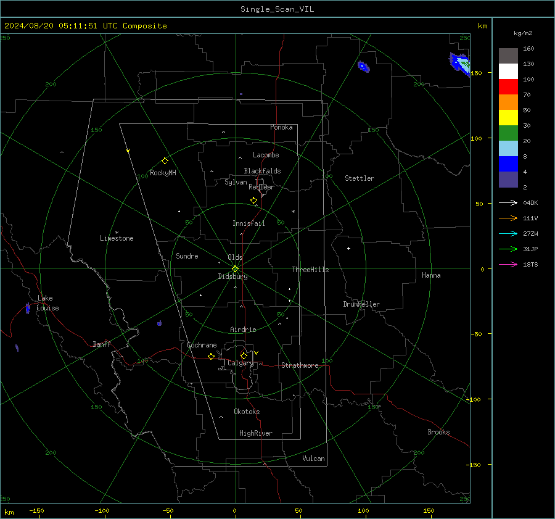Click the Lake Louise label
The width and height of the screenshot is (555, 519).
[x=47, y=303]
